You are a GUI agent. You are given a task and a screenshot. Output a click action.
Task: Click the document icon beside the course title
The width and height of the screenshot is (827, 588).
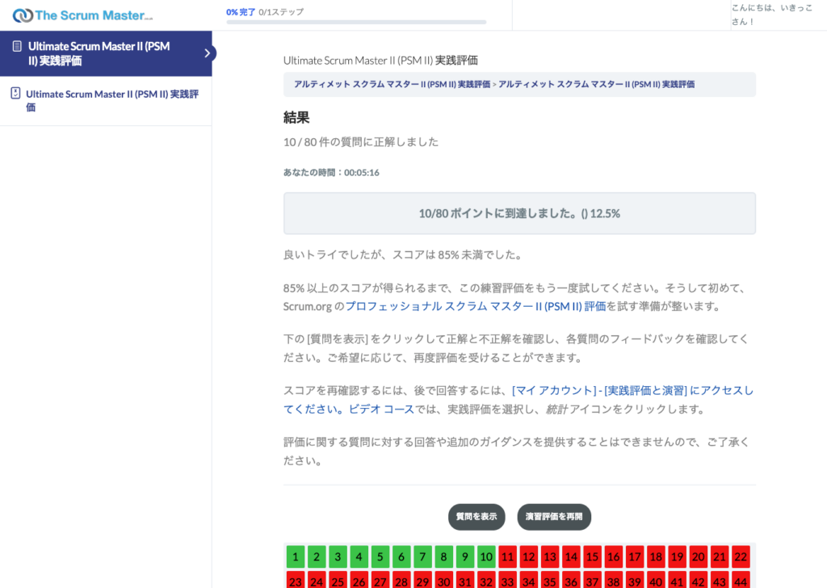[17, 47]
